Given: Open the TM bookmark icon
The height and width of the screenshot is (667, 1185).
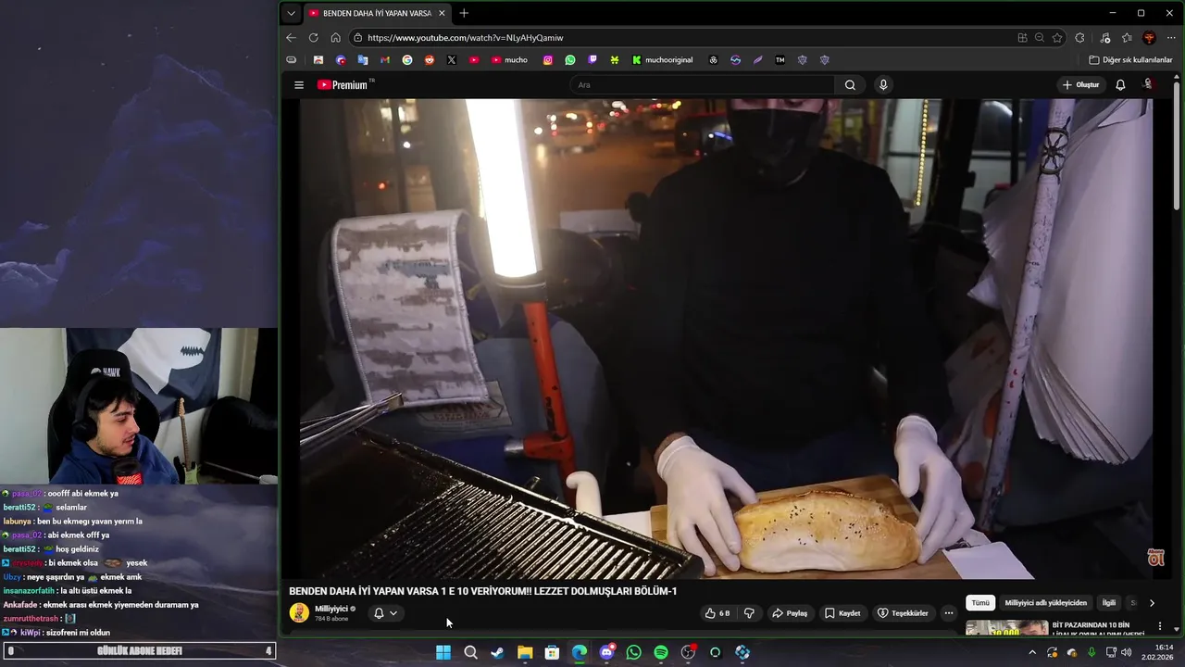Looking at the screenshot, I should (780, 60).
